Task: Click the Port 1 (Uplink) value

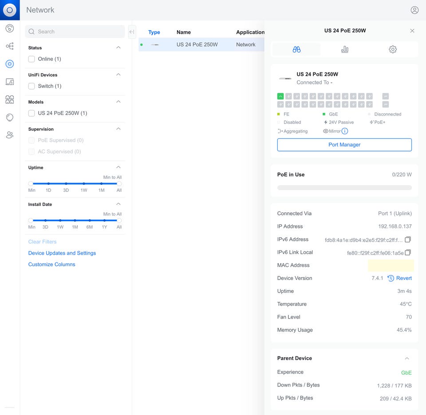Action: pyautogui.click(x=395, y=213)
